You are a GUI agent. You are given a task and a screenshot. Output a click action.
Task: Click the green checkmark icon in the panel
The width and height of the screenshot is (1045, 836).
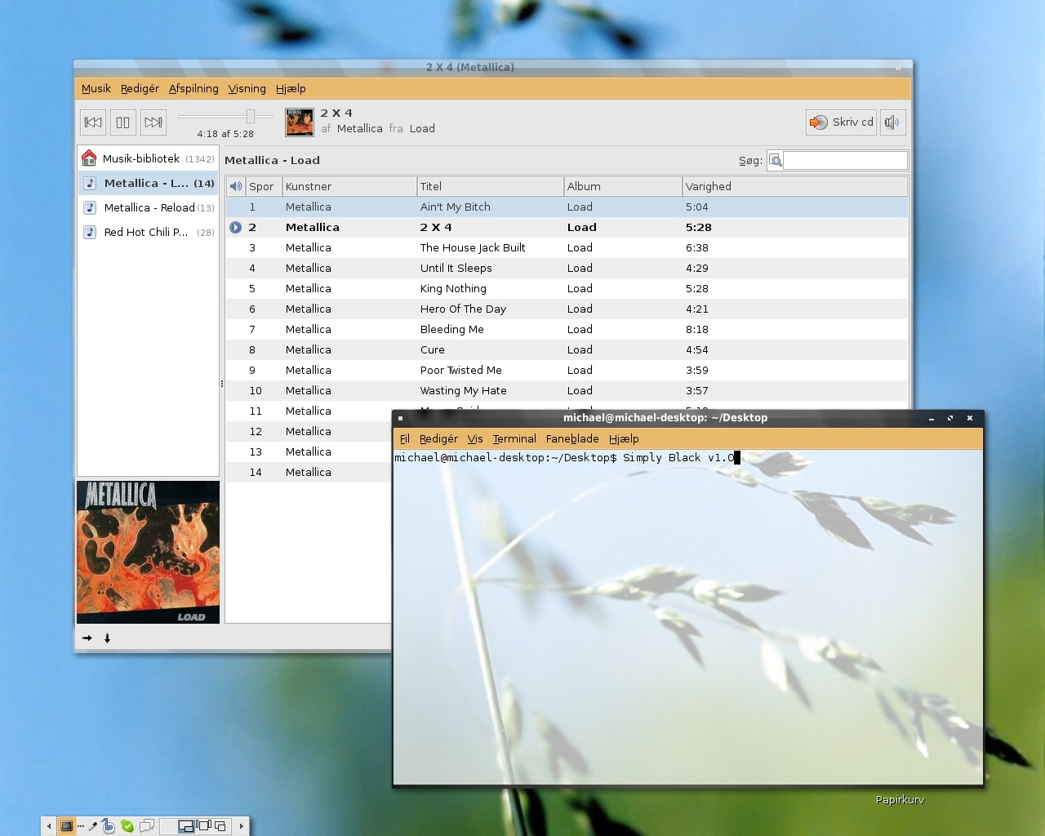(127, 826)
